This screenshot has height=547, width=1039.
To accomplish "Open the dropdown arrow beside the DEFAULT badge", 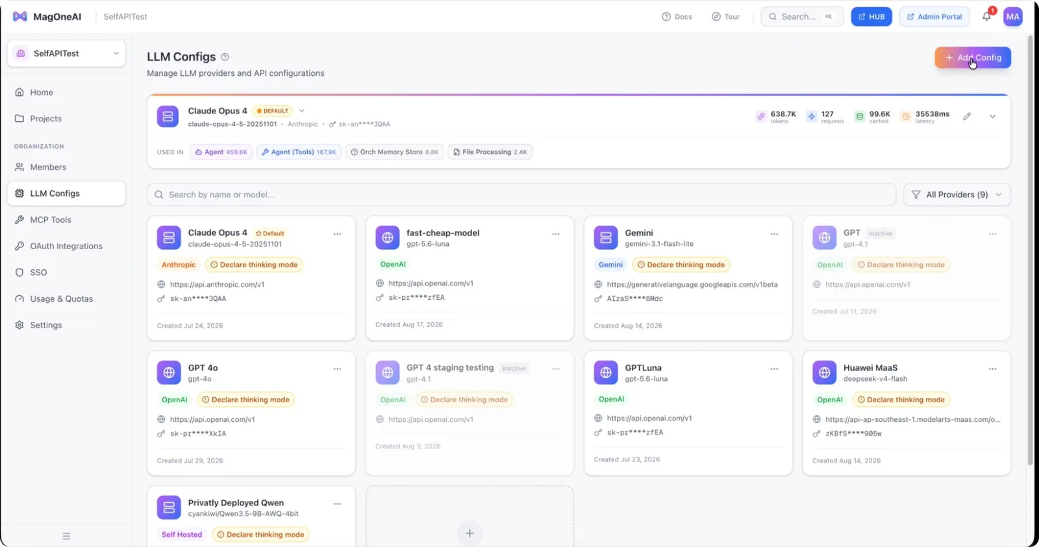I will point(302,111).
